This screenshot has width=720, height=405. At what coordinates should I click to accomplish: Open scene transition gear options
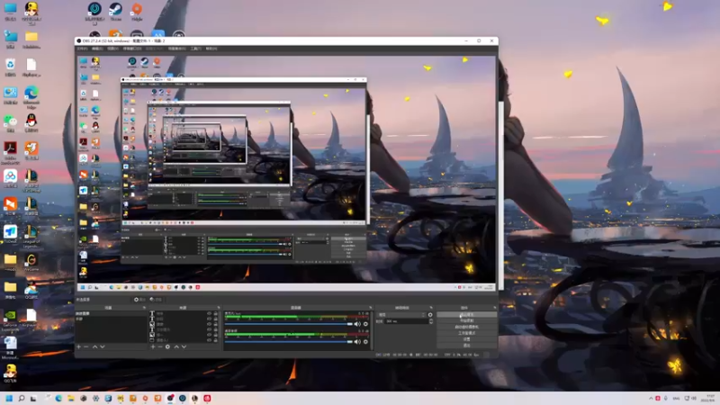(x=430, y=315)
